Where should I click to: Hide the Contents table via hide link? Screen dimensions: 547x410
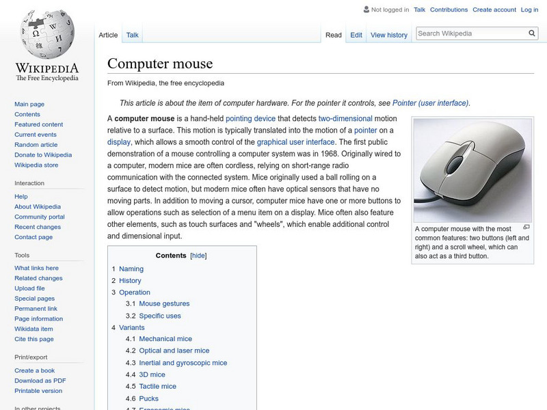[x=198, y=256]
